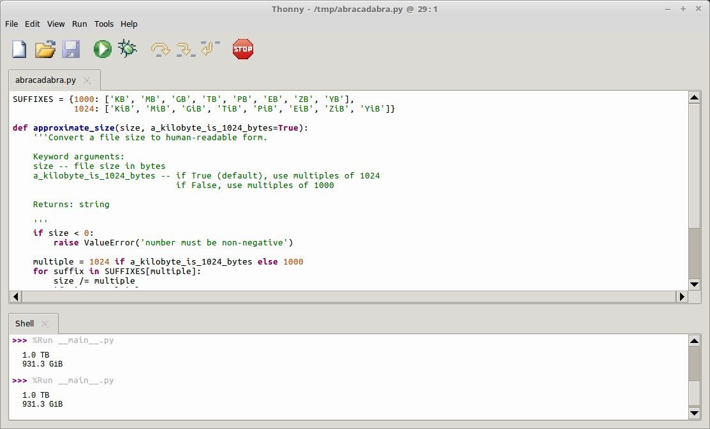
Task: Expand the Tools menu
Action: [x=104, y=24]
